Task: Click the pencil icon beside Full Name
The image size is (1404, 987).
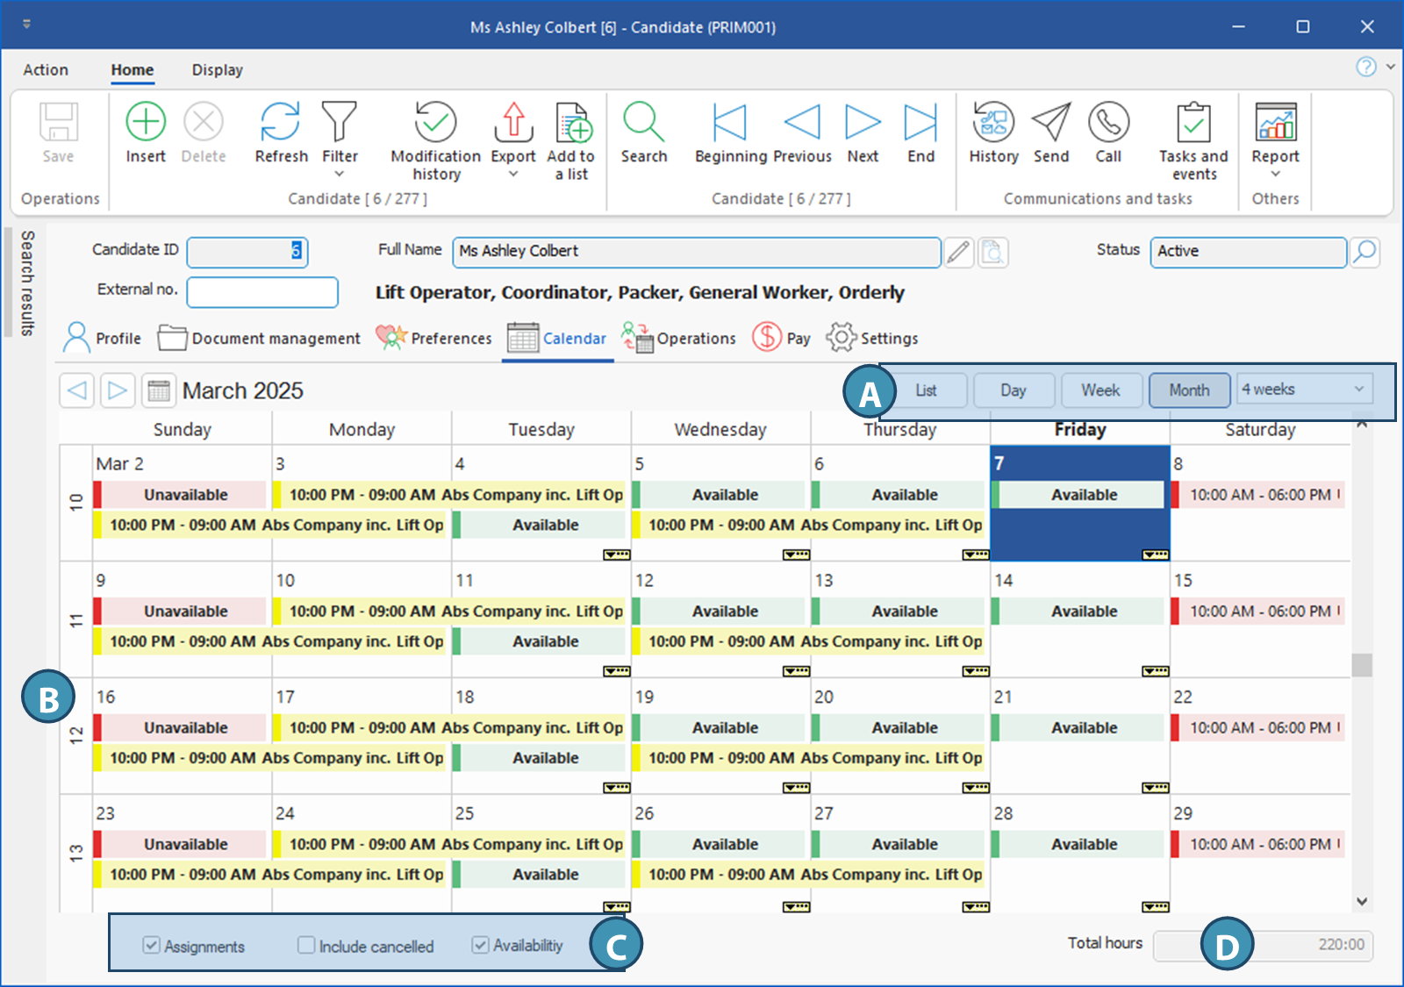Action: click(x=959, y=253)
